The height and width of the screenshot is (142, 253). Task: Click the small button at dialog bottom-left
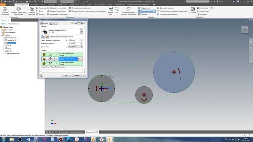[x=41, y=75]
